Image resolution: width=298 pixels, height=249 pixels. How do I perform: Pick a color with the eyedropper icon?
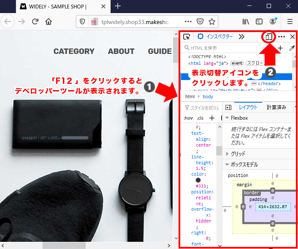click(x=292, y=48)
